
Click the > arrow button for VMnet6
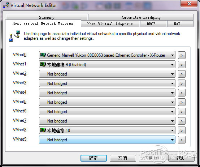(182, 112)
